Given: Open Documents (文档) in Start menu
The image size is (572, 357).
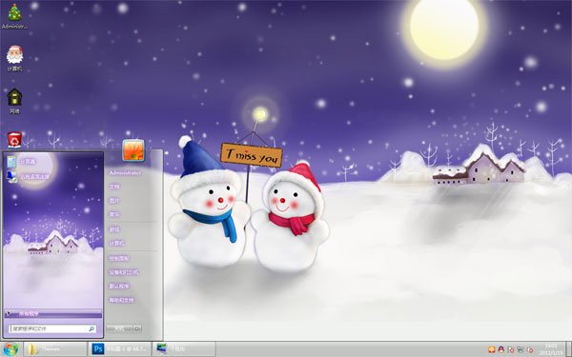Looking at the screenshot, I should (114, 187).
